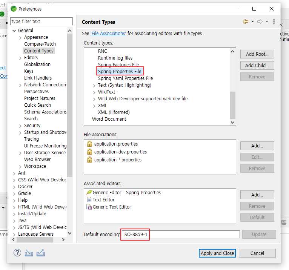289x270 pixels.
Task: Select Word Document content type
Action: tap(109, 119)
